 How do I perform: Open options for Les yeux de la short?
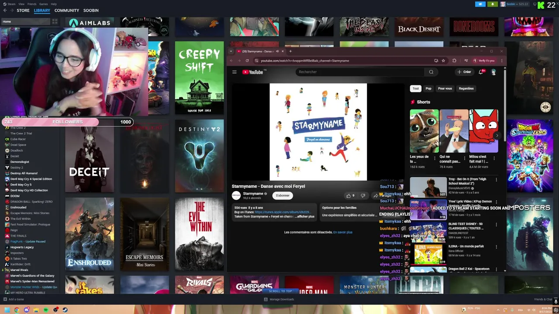435,158
